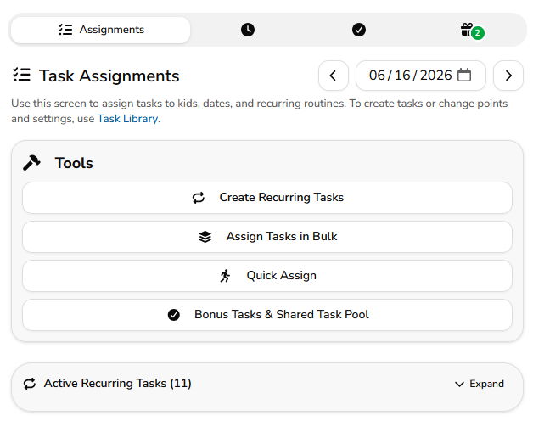Image resolution: width=533 pixels, height=421 pixels.
Task: Expand the Active Recurring Tasks section
Action: click(480, 384)
